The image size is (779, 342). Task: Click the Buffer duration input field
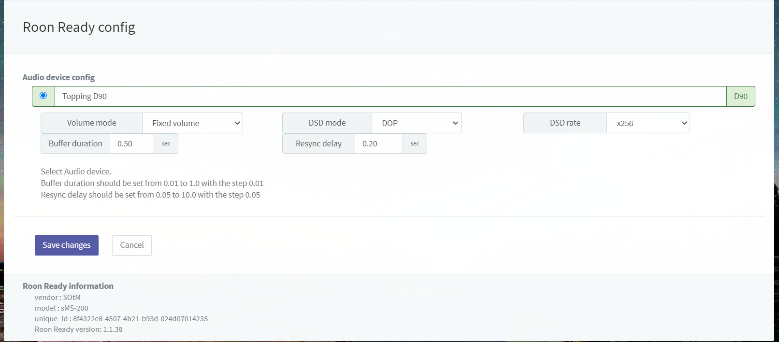click(x=132, y=143)
